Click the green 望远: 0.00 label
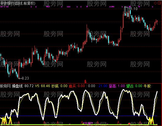Image resolution: width=162 pixels, height=126 pixels. click(x=134, y=86)
